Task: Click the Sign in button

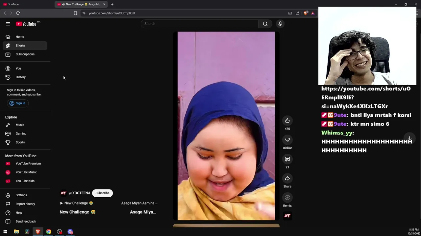Action: point(17,103)
